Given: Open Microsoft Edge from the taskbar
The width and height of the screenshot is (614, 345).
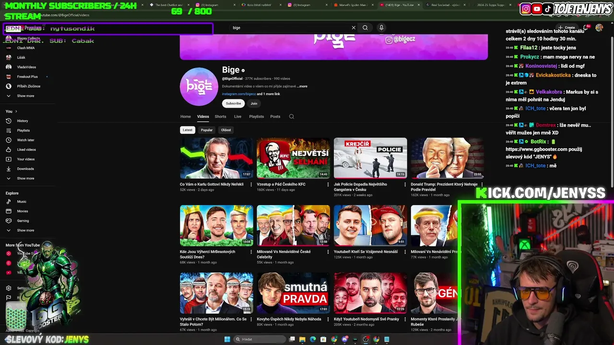Looking at the screenshot, I should click(x=313, y=339).
